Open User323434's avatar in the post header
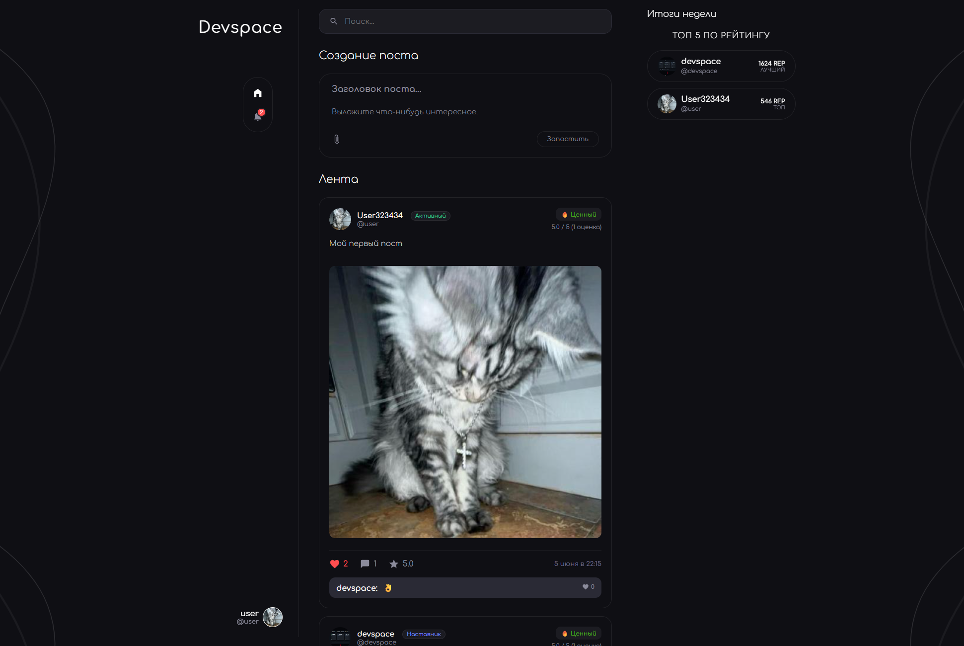 pos(340,219)
